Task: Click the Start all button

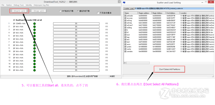Action: click(19, 11)
